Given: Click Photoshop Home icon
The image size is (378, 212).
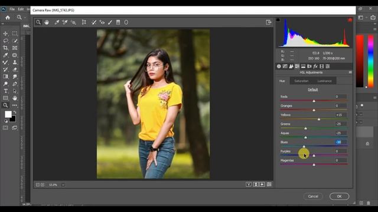Looking at the screenshot, I should tap(8, 18).
